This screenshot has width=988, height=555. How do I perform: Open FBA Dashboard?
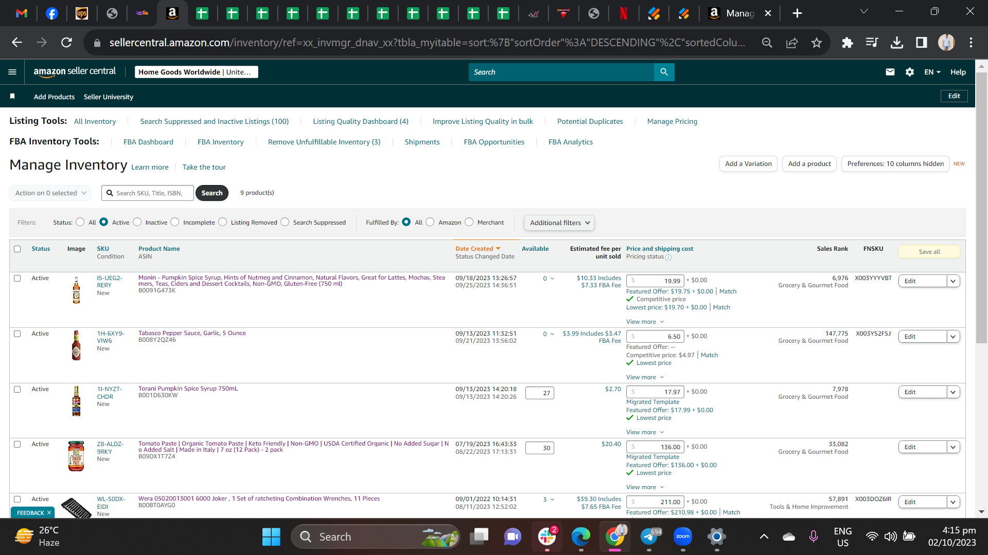[148, 142]
